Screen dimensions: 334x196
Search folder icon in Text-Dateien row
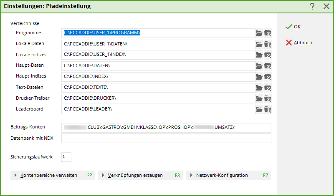(x=268, y=88)
